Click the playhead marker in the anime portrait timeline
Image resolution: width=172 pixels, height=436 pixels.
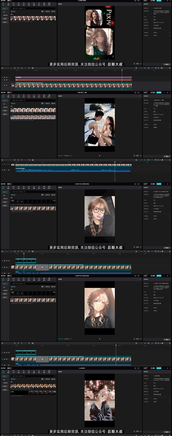tap(116, 345)
